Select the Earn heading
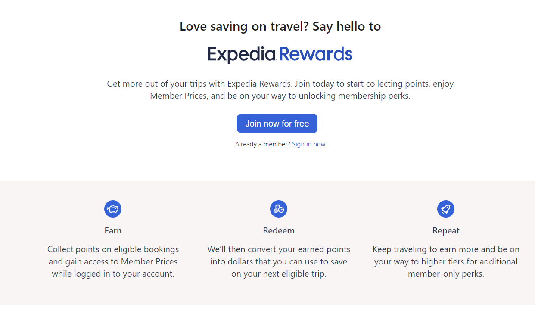 [113, 230]
